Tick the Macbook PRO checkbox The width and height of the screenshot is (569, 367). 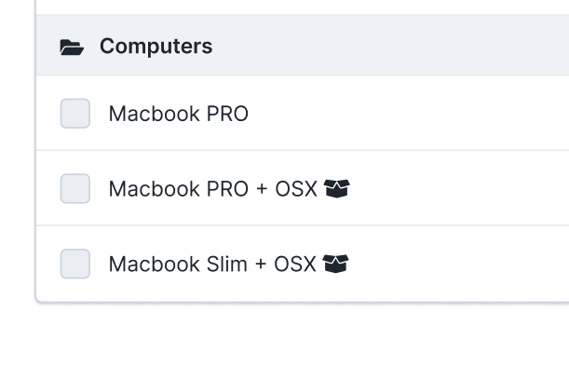tap(75, 114)
